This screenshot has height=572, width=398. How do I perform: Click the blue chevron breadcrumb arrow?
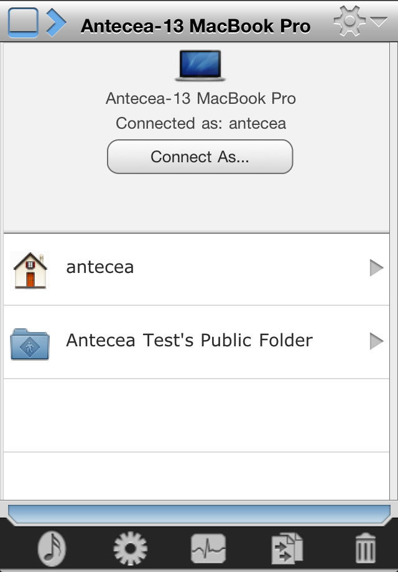pyautogui.click(x=56, y=22)
